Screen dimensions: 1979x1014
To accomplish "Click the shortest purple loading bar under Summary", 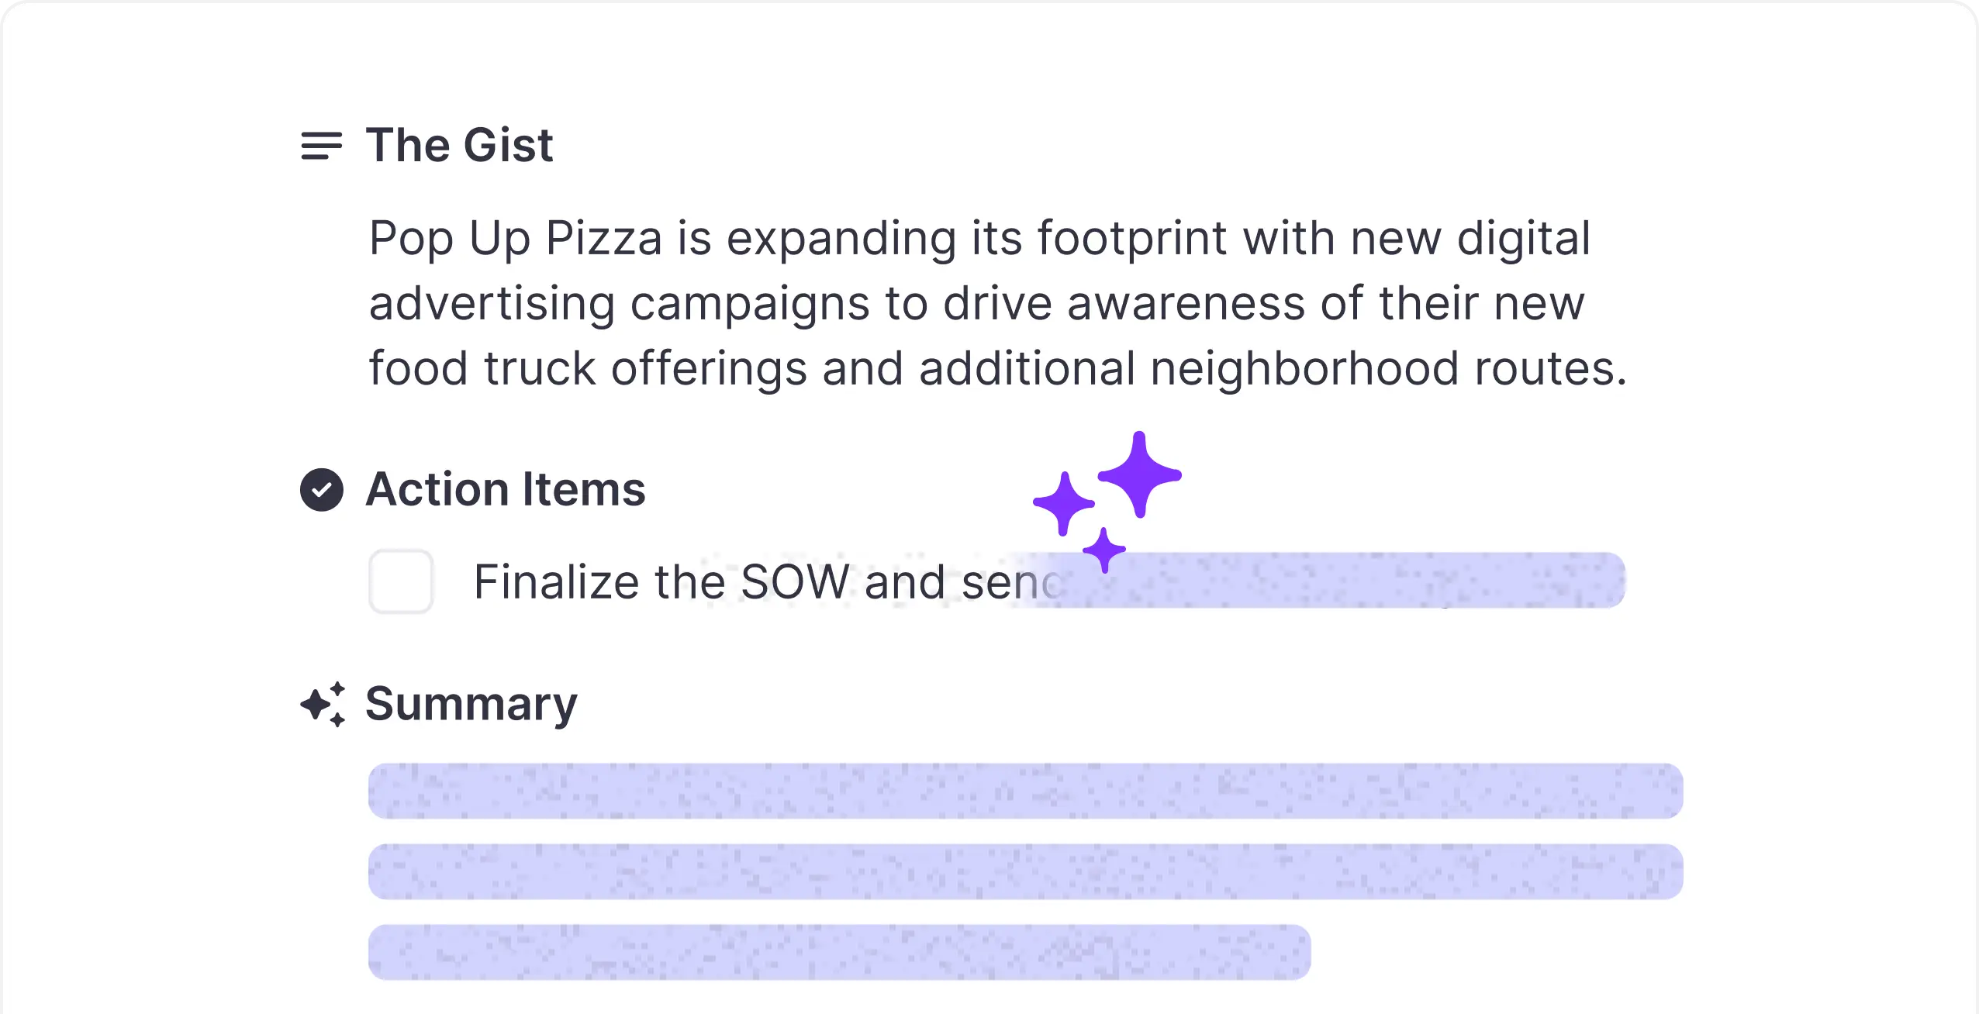I will click(839, 952).
